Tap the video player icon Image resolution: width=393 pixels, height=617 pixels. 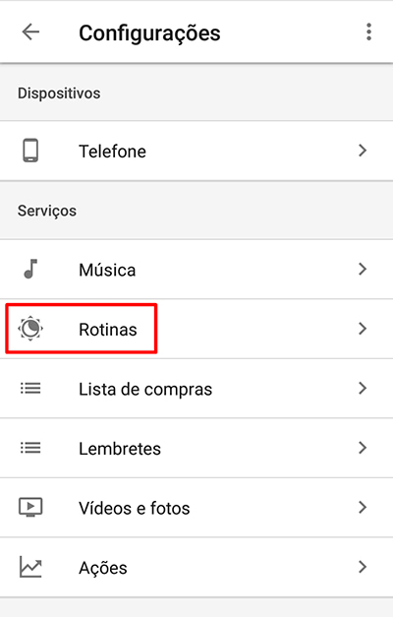pos(30,507)
